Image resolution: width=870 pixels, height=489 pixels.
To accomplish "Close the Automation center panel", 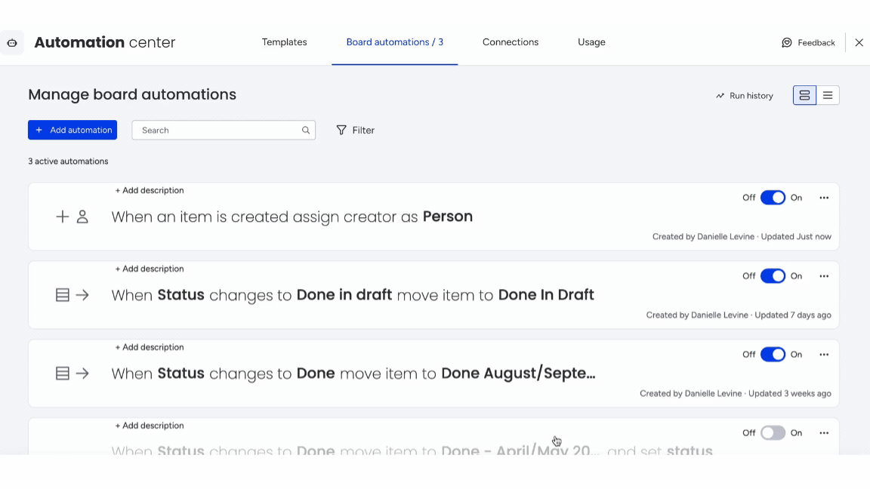I will click(859, 43).
